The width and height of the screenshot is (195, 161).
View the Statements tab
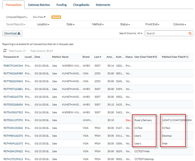[103, 5]
